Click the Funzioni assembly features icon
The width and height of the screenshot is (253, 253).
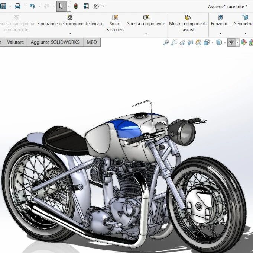[220, 17]
